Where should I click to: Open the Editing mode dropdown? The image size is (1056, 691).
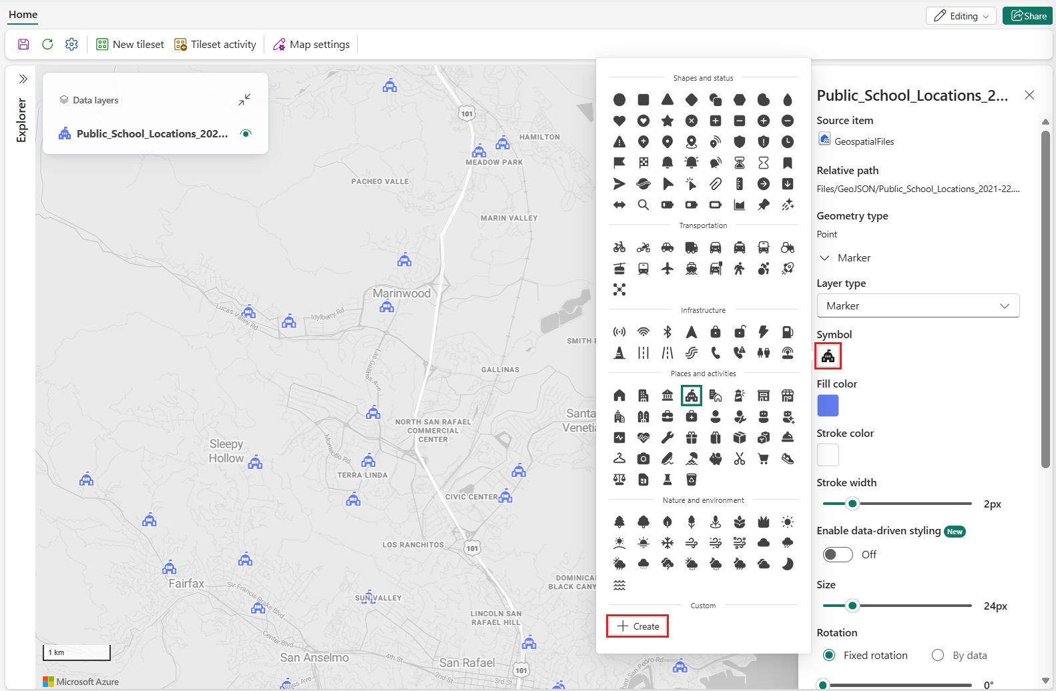point(961,16)
